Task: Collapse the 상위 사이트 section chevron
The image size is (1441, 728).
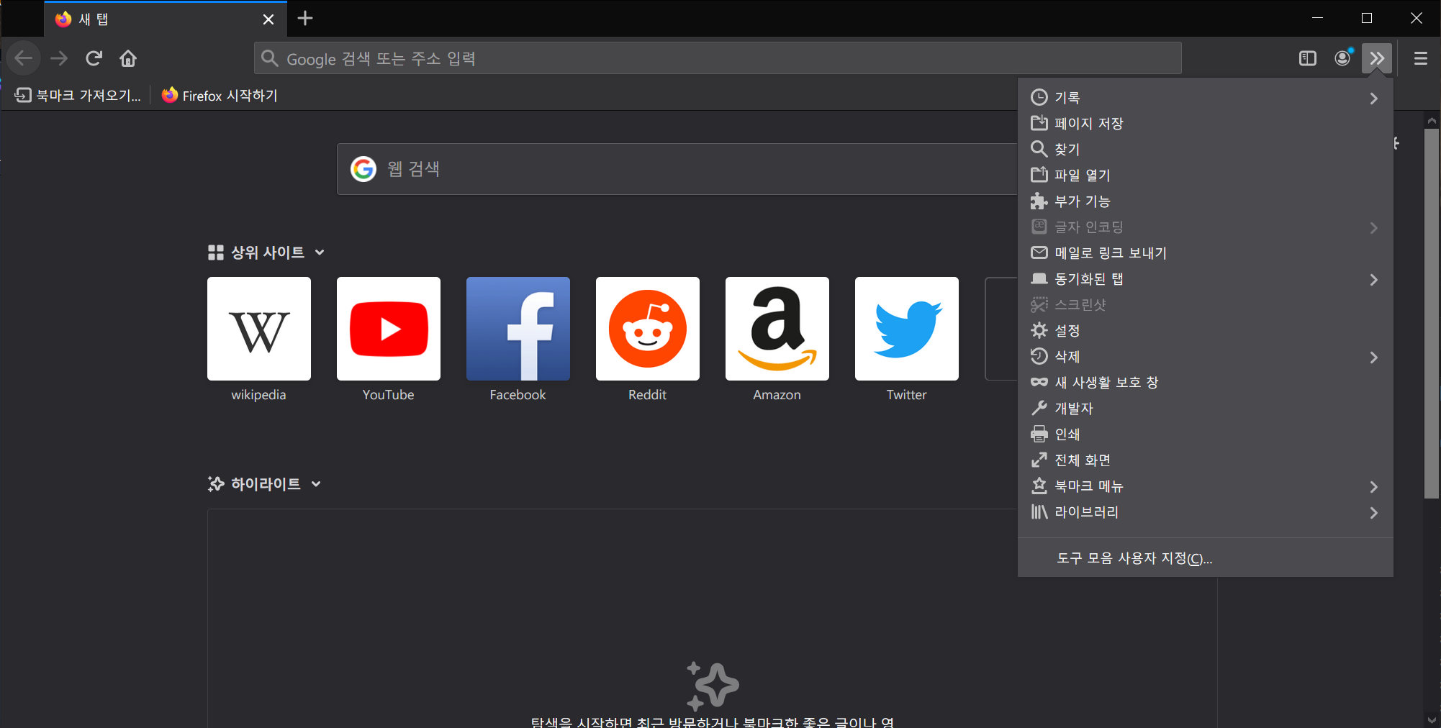Action: 320,252
